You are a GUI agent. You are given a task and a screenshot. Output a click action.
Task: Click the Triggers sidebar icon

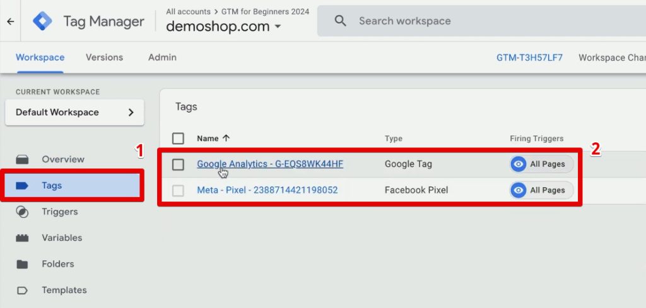point(22,212)
